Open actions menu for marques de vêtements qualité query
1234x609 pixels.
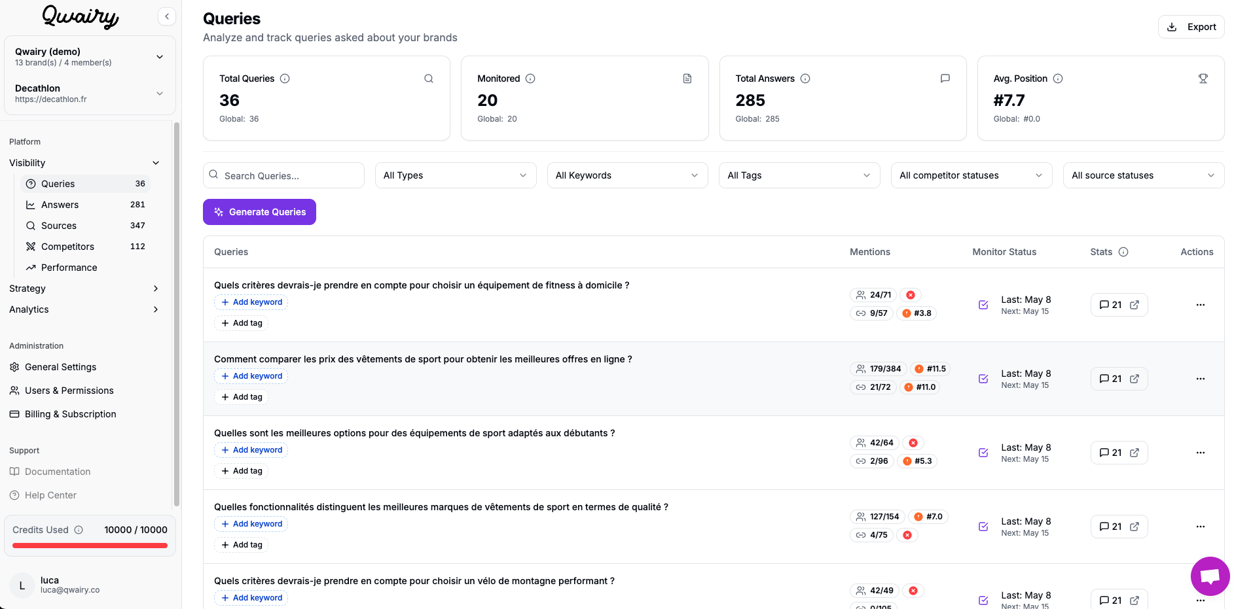click(1201, 527)
